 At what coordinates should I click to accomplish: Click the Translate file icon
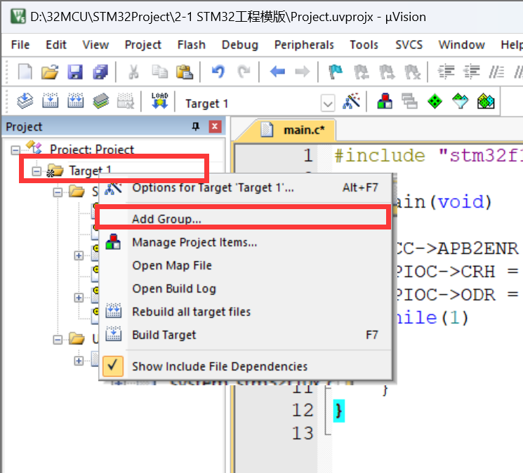[x=25, y=101]
